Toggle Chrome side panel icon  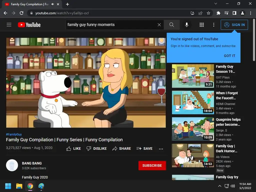234,13
